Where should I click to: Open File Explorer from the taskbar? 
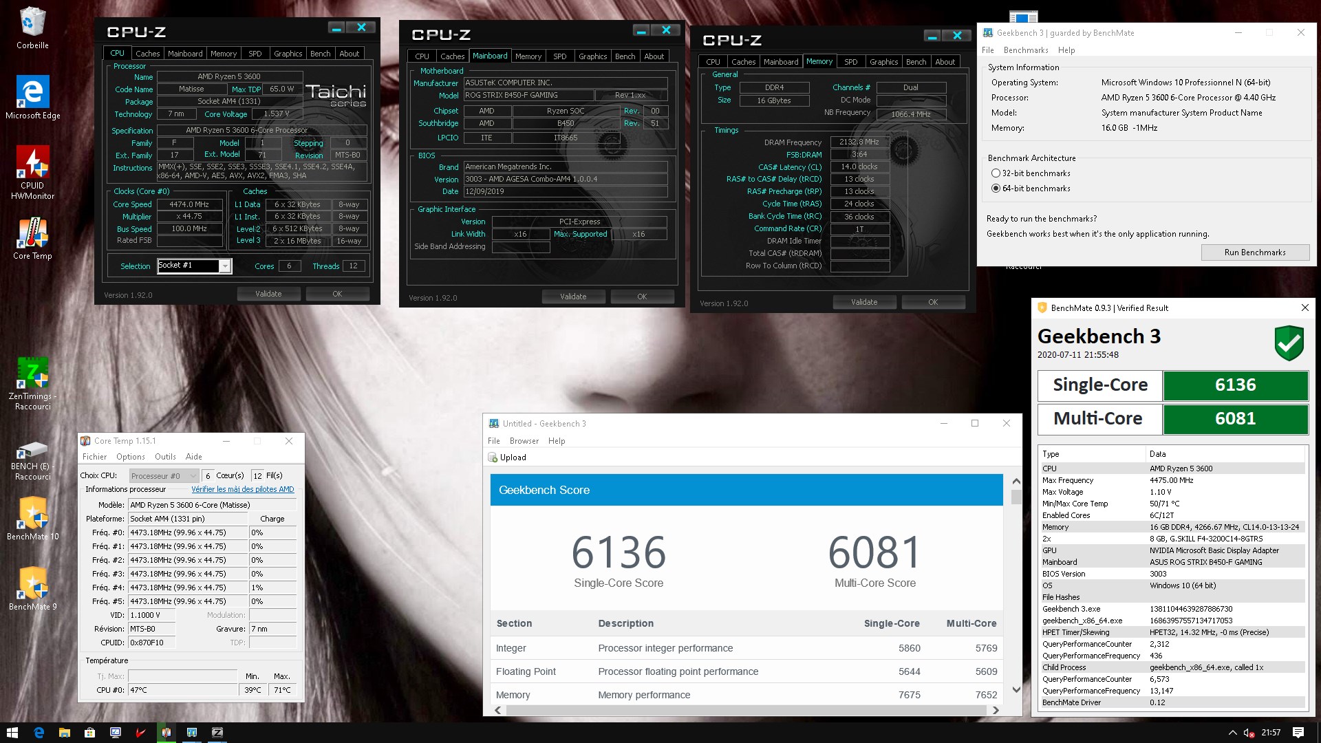[64, 733]
